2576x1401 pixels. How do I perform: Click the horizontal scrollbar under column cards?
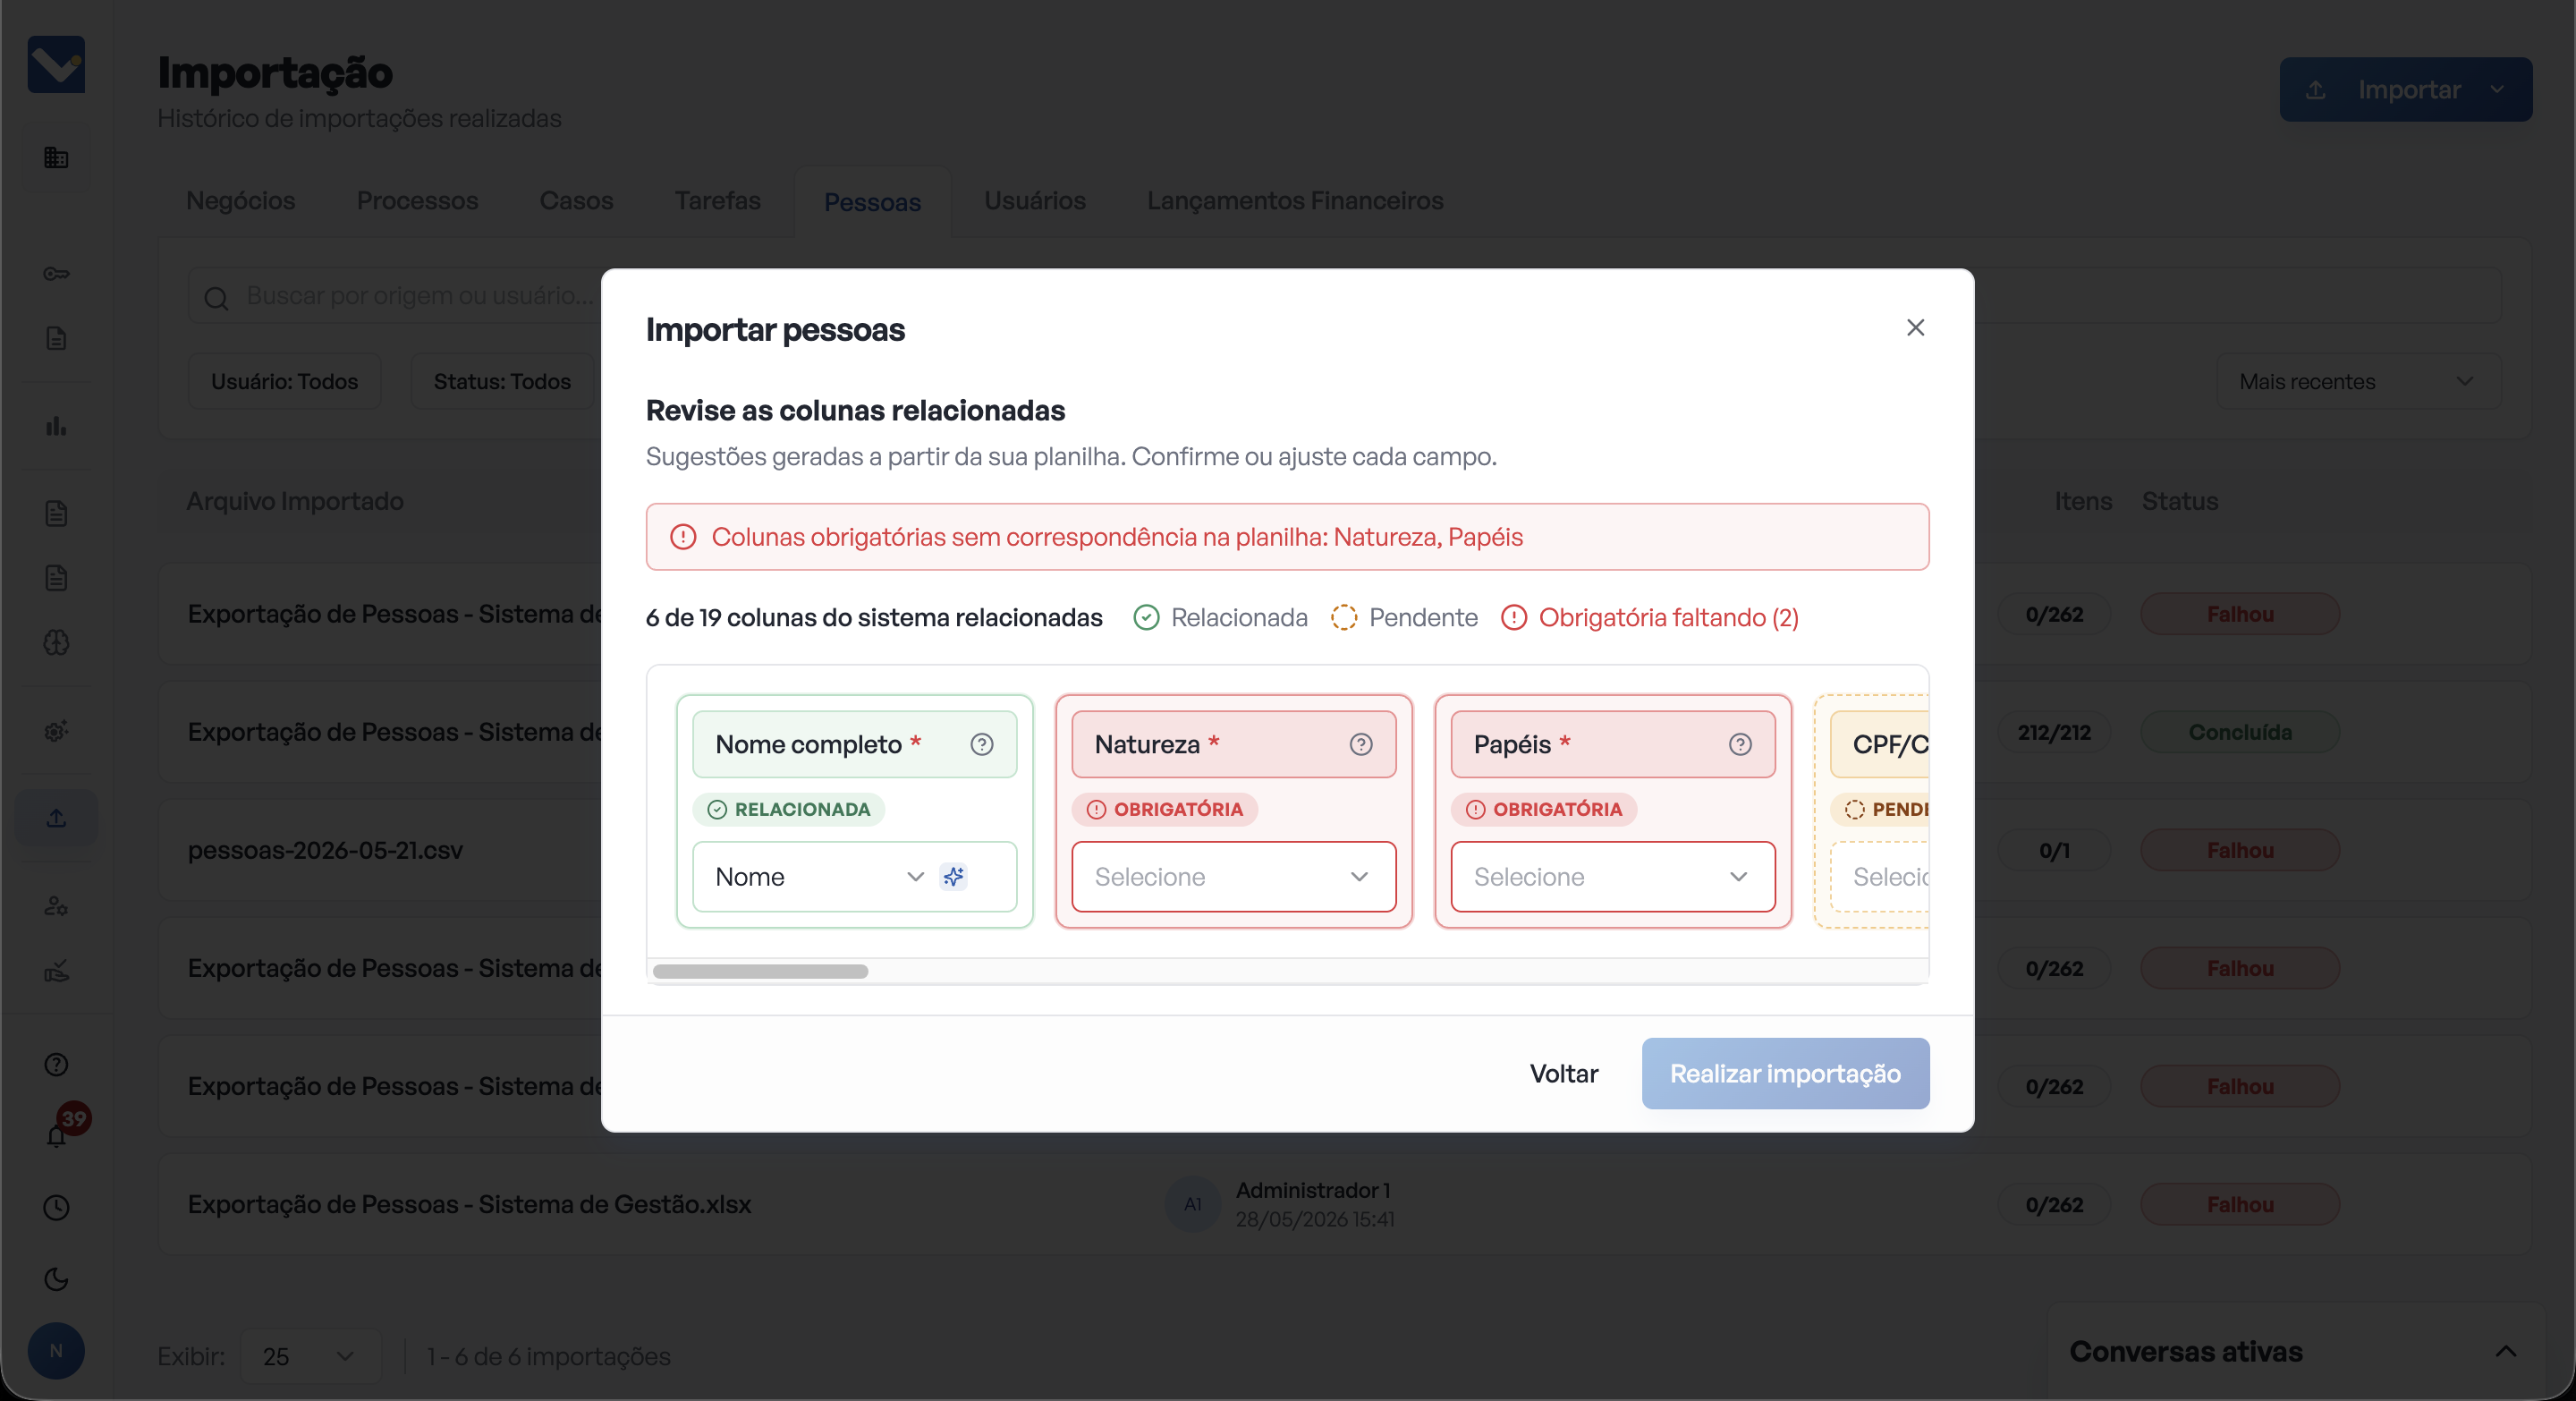pos(760,972)
